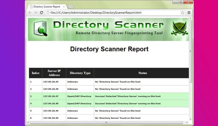The width and height of the screenshot is (218, 126).
Task: Click the no-server status for 137.99.26.46
Action: 118,89
